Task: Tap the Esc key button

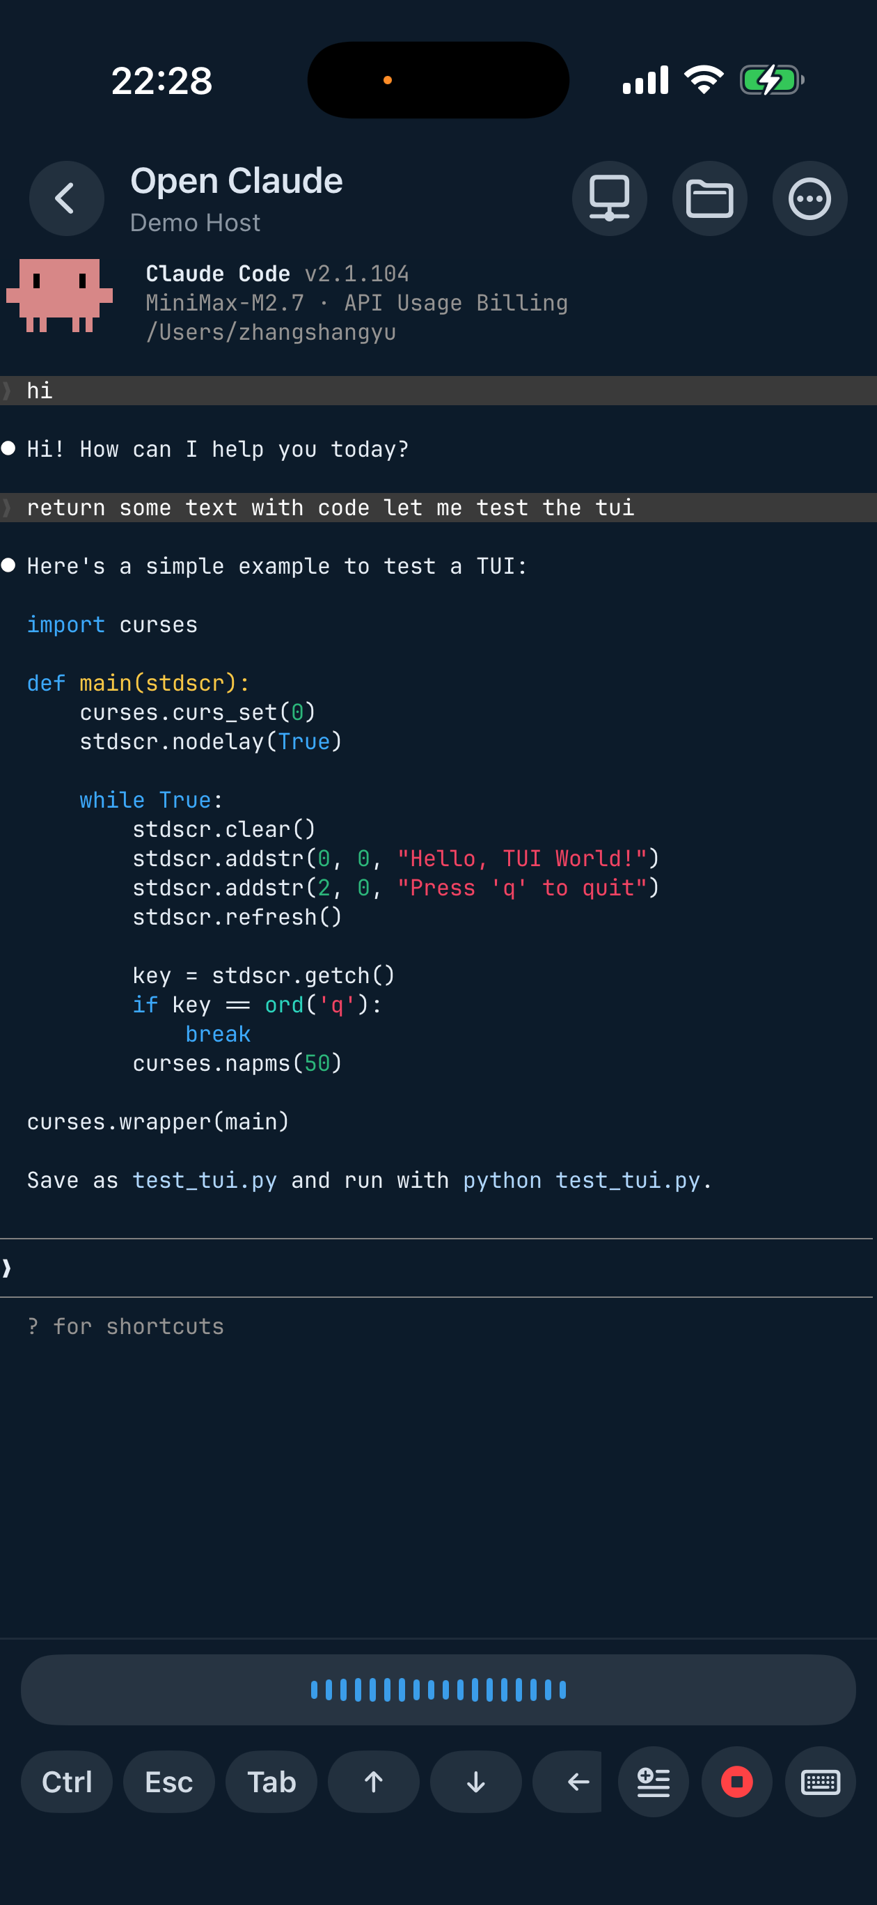Action: (168, 1782)
